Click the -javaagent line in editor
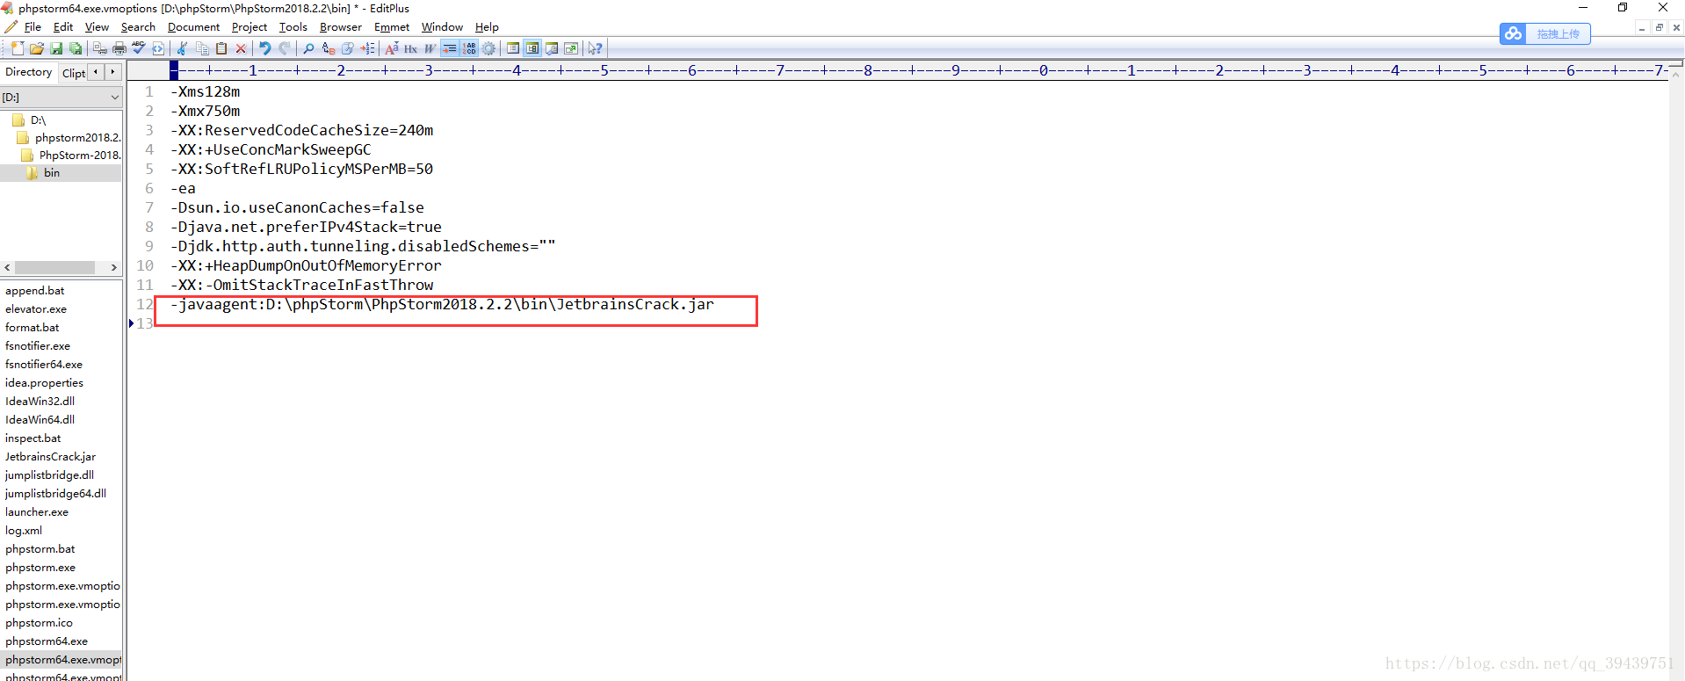This screenshot has height=681, width=1685. [x=442, y=304]
